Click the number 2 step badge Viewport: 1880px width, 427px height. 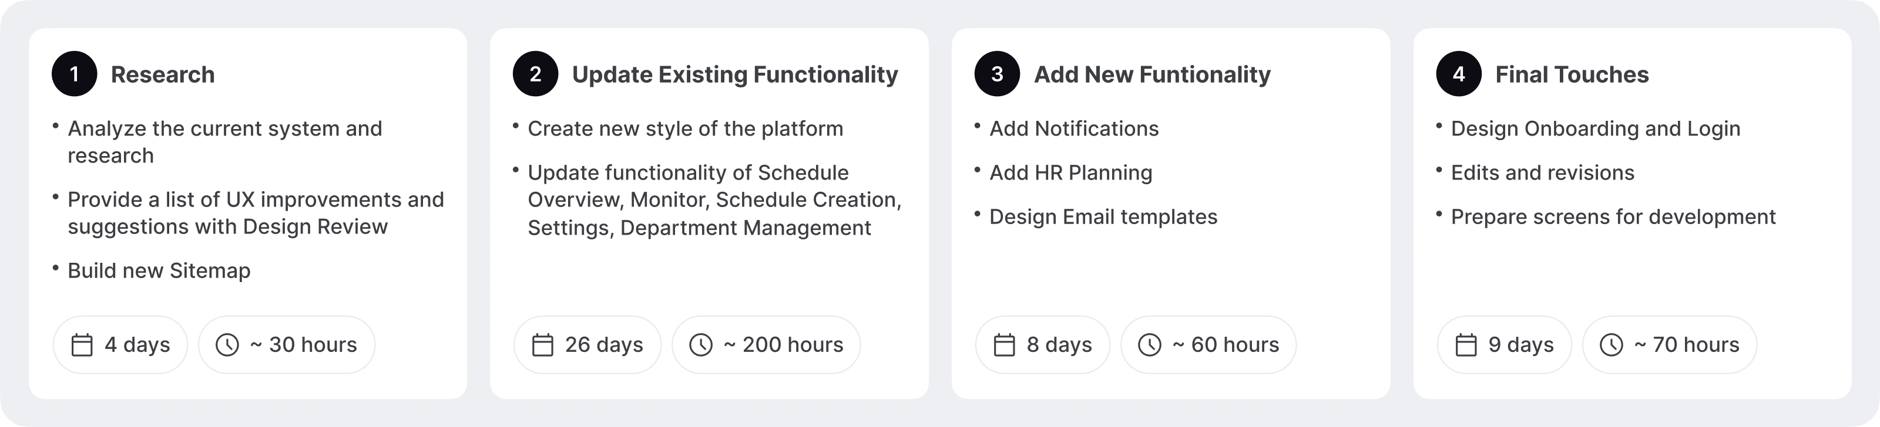[x=536, y=74]
